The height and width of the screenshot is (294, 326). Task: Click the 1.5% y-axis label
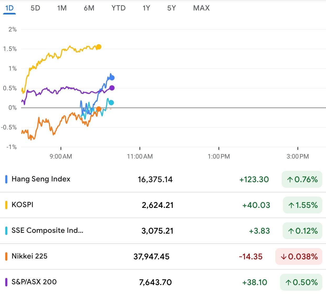10,49
